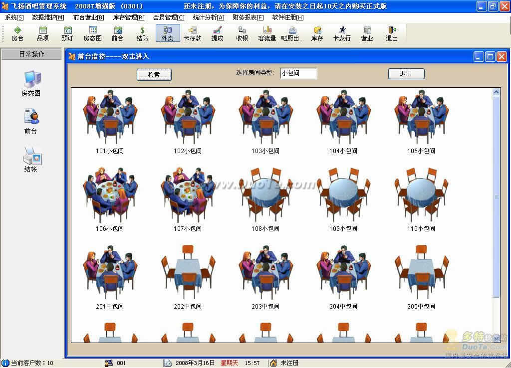Open the 吧厨出... printer toolbar icon
The width and height of the screenshot is (511, 368).
(292, 33)
